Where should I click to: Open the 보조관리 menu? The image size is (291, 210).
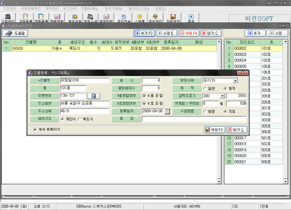[x=70, y=9]
